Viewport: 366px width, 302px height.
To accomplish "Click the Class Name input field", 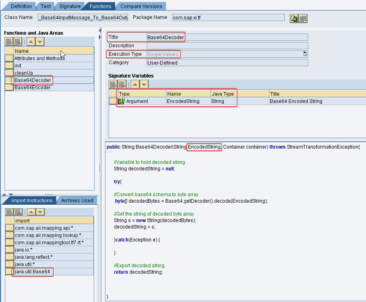I will coord(83,18).
